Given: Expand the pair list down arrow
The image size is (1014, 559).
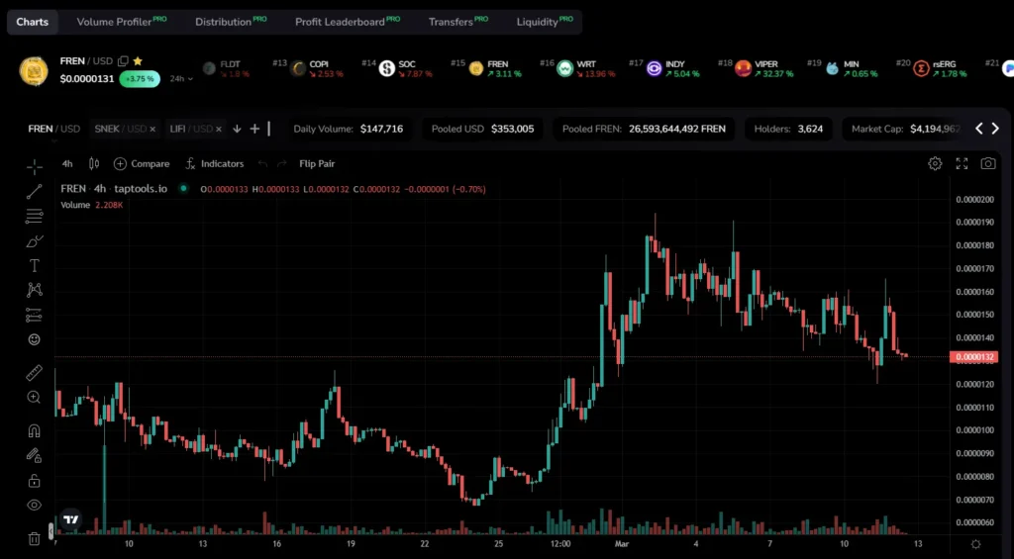Looking at the screenshot, I should 237,129.
